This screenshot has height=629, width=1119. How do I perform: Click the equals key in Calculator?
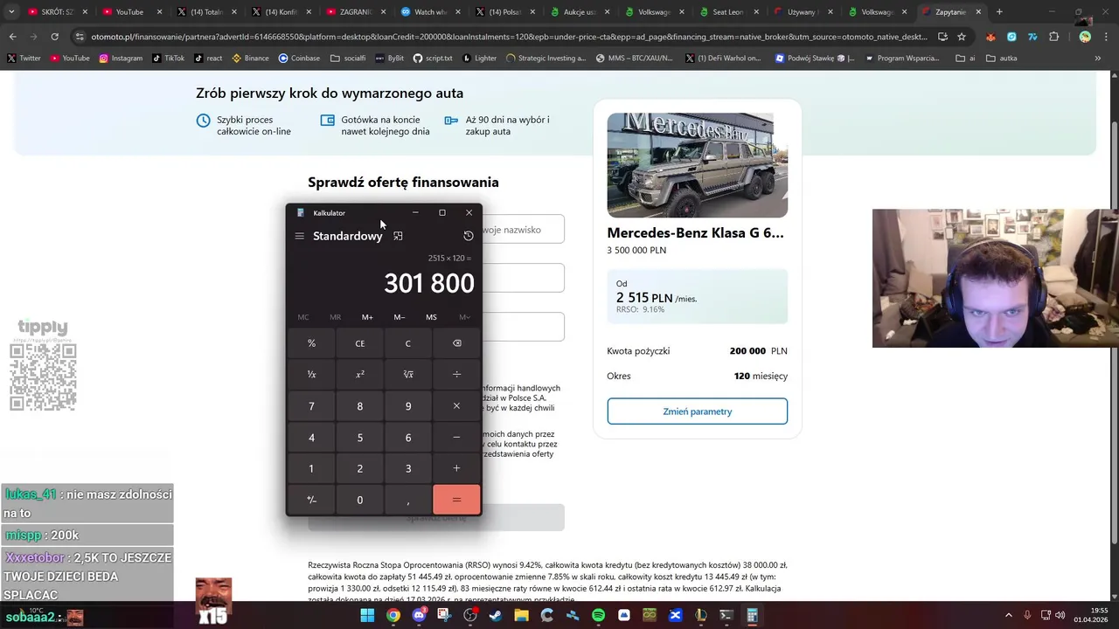(456, 500)
